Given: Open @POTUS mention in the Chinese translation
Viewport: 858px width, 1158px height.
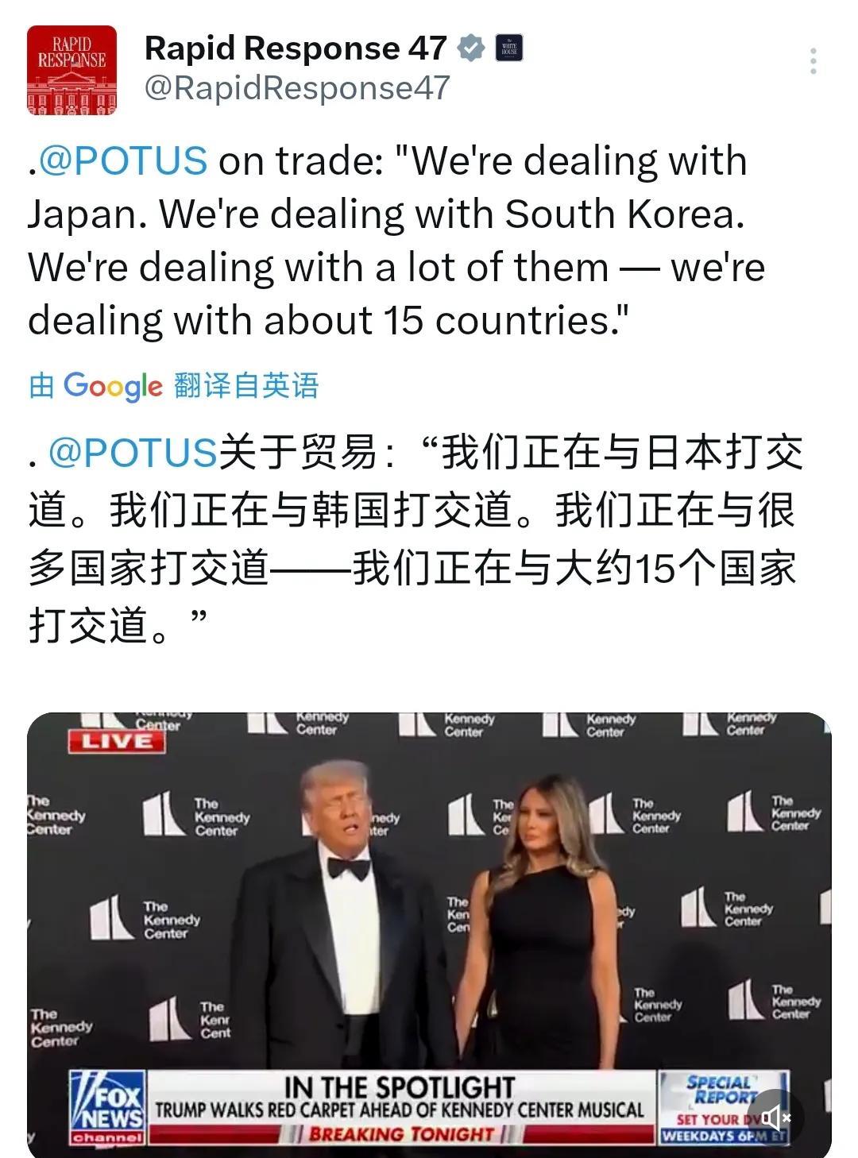Looking at the screenshot, I should point(133,453).
